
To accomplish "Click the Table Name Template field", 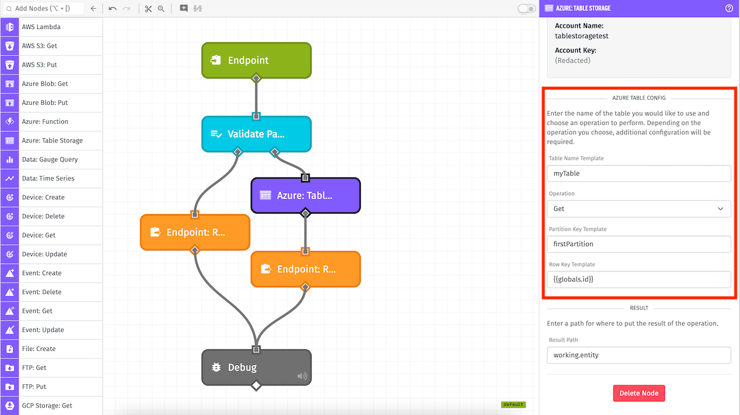I will click(x=639, y=173).
